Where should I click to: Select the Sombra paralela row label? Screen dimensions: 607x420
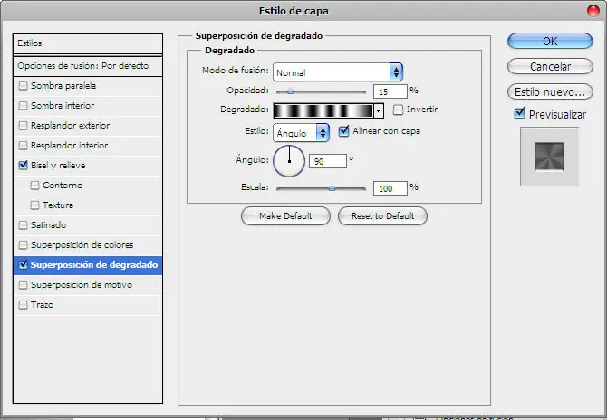(x=63, y=85)
